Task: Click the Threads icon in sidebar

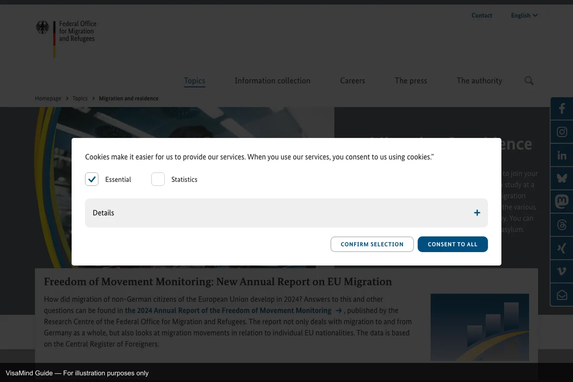Action: (x=562, y=225)
